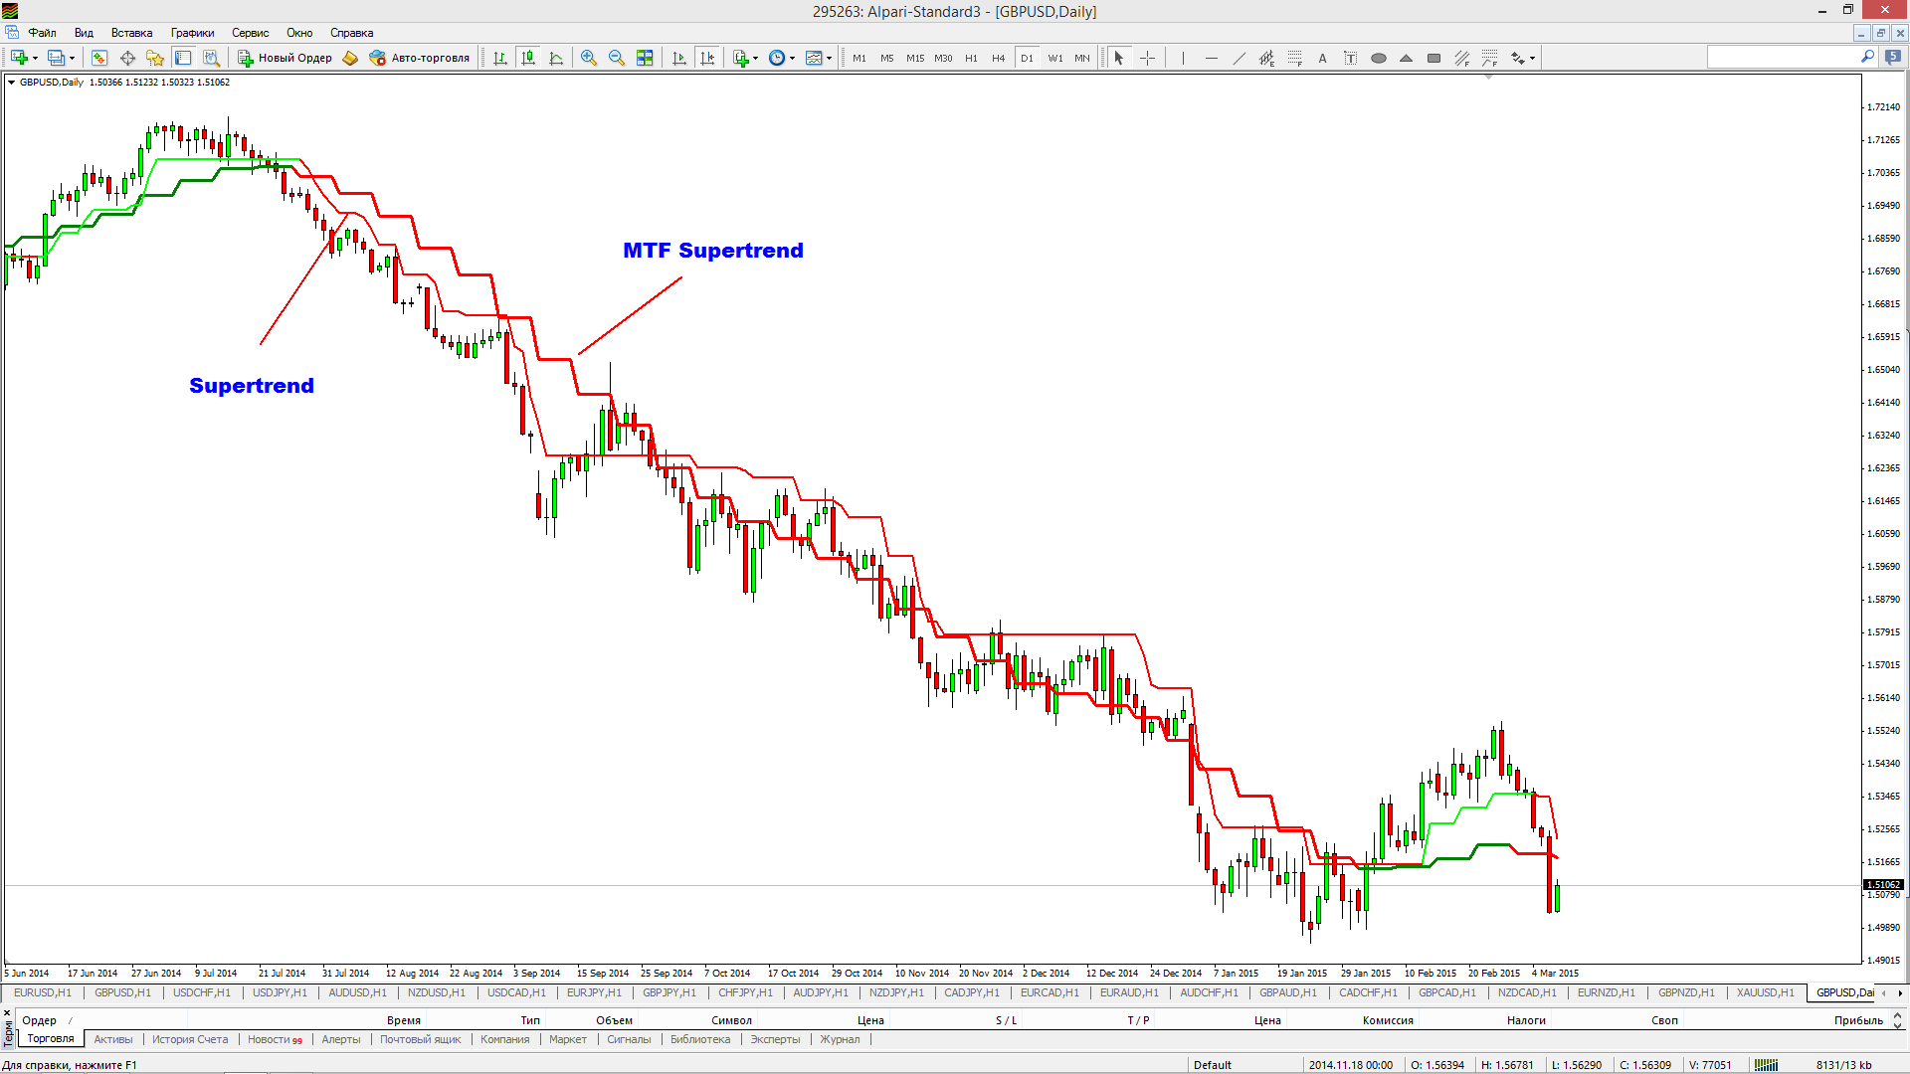Image resolution: width=1910 pixels, height=1074 pixels.
Task: Open the Файл menu
Action: coord(42,33)
